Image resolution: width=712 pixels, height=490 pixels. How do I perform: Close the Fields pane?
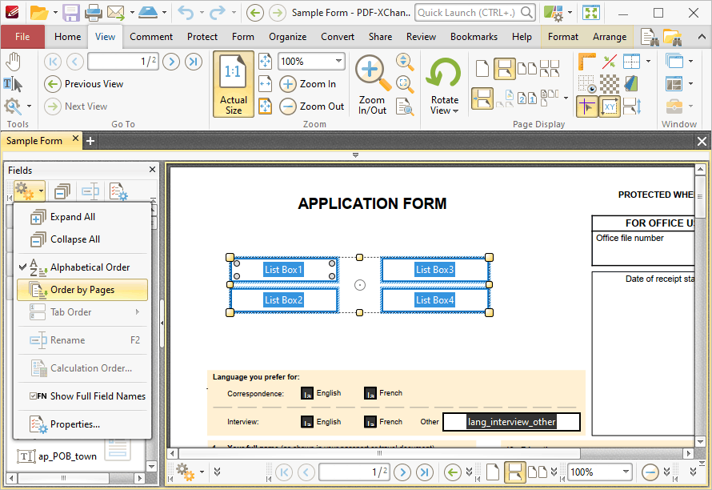click(152, 170)
